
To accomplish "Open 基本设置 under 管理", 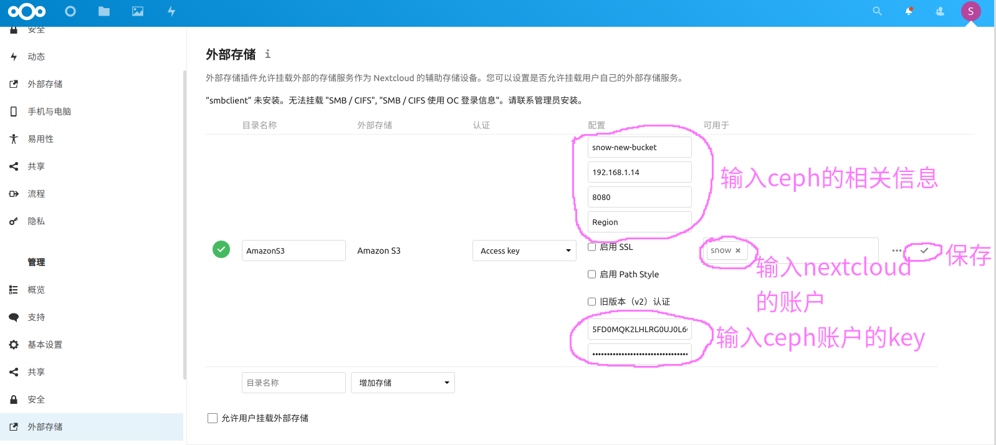I will click(x=45, y=345).
